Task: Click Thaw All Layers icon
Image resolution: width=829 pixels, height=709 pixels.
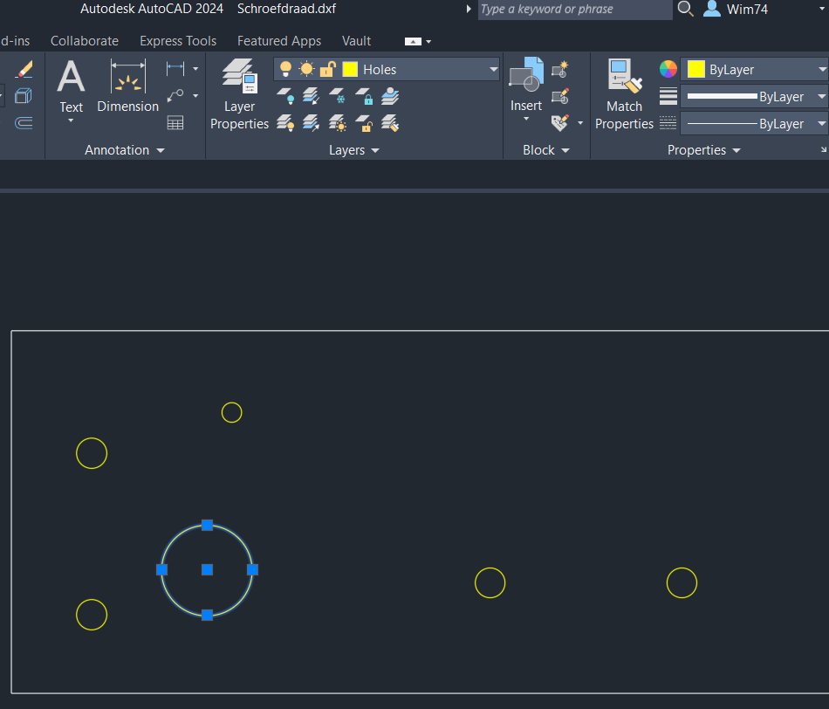Action: point(338,123)
